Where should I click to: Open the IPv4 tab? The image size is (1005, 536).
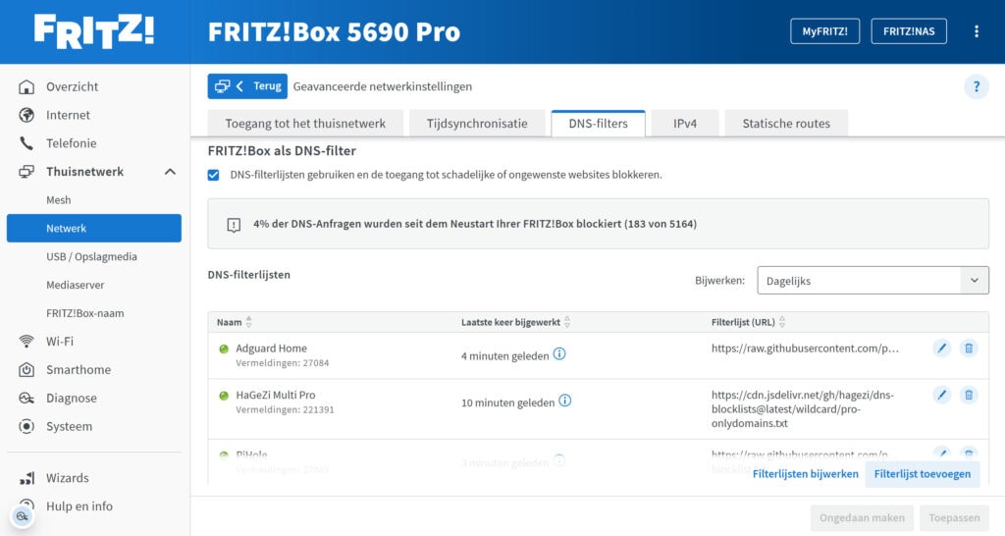[x=684, y=123]
